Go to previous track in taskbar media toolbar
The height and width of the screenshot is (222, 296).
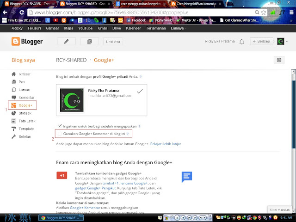coord(189,218)
